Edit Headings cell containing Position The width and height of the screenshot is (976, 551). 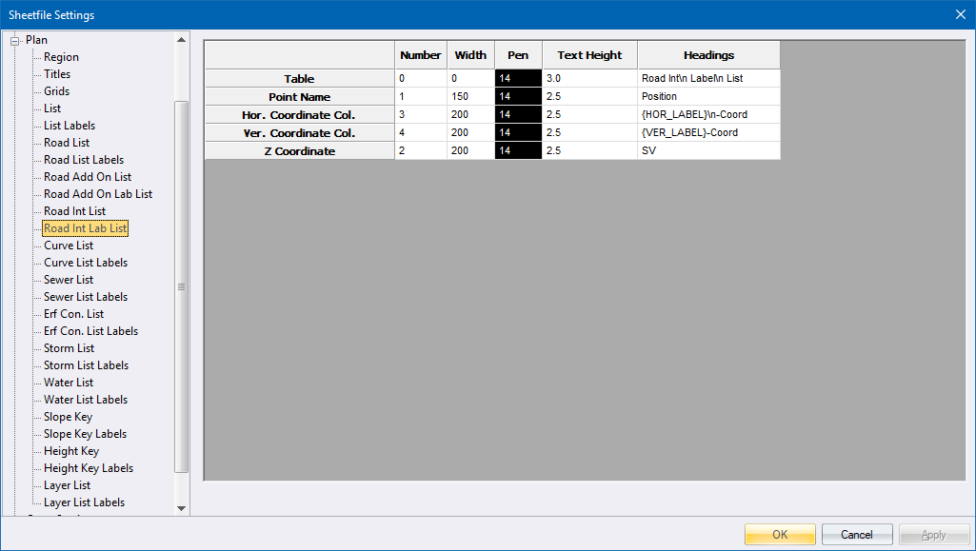[x=707, y=97]
